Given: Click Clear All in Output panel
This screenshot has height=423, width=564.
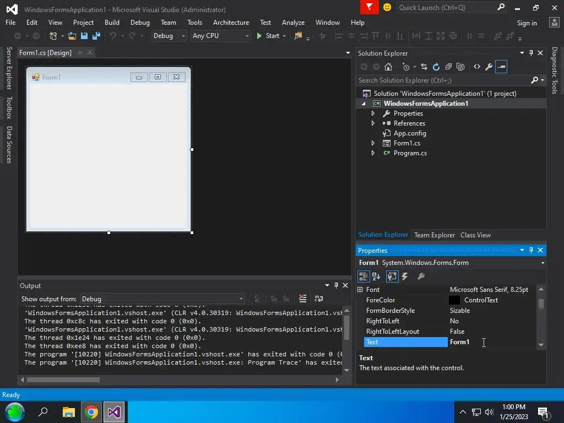Looking at the screenshot, I should 303,299.
